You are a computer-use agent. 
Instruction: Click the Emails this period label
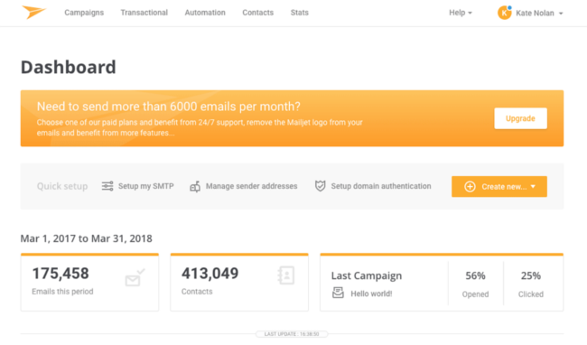pos(62,292)
